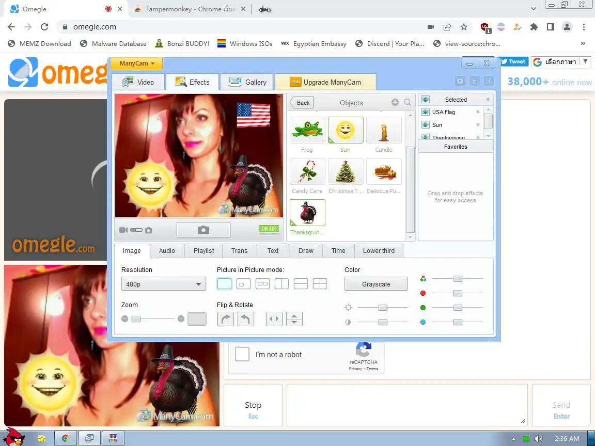Choose small inset Picture in Picture layout
This screenshot has width=595, height=446.
[243, 284]
